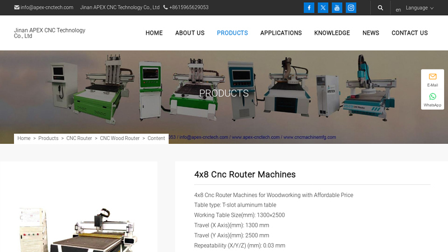Go to the HOME menu item
The height and width of the screenshot is (252, 448).
tap(154, 33)
